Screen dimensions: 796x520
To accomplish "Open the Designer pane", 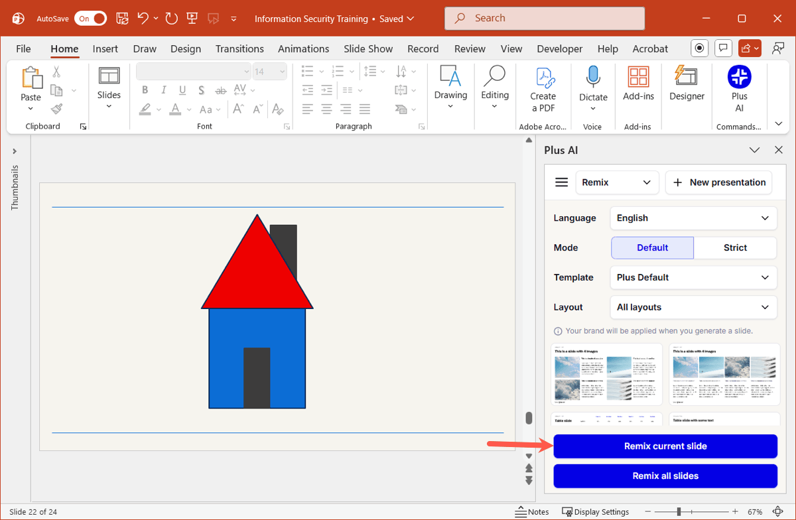I will (x=687, y=84).
